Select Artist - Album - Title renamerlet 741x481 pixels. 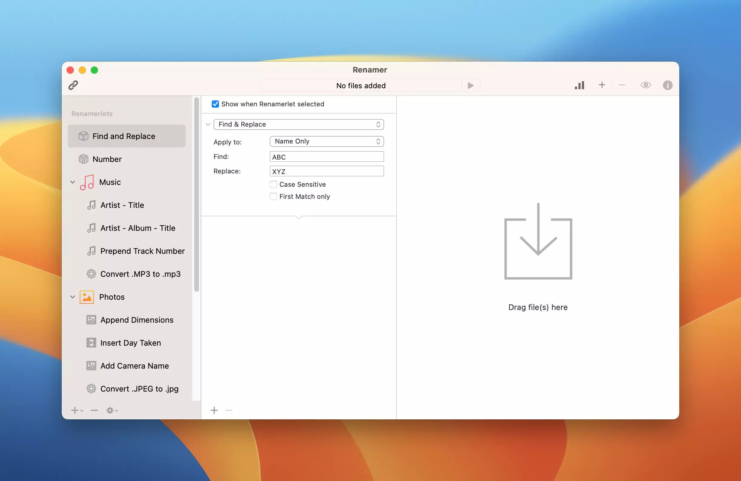tap(138, 228)
